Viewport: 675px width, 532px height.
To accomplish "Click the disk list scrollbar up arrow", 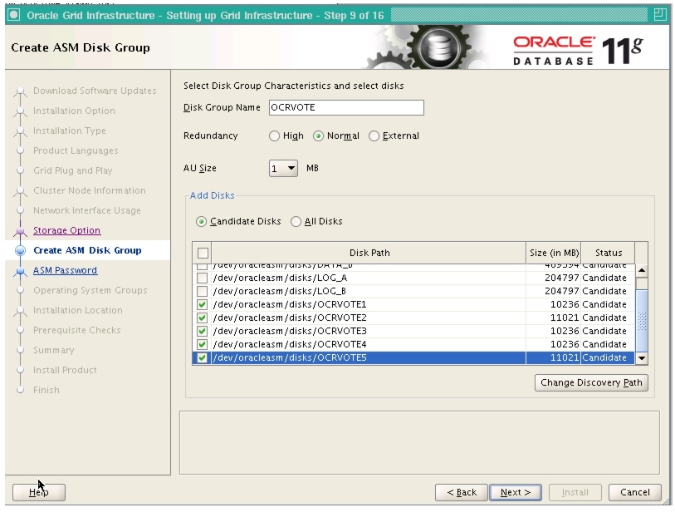I will click(x=642, y=271).
